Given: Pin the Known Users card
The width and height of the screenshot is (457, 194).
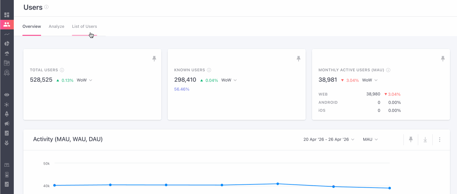Looking at the screenshot, I should 299,58.
